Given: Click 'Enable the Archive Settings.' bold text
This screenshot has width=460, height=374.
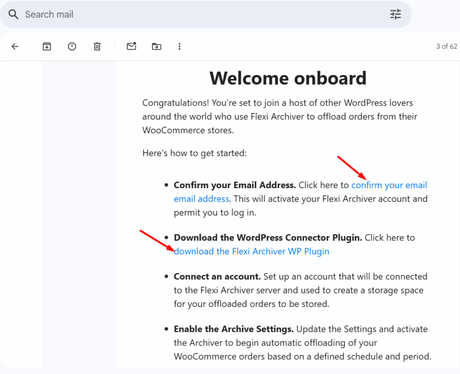Looking at the screenshot, I should click(234, 329).
